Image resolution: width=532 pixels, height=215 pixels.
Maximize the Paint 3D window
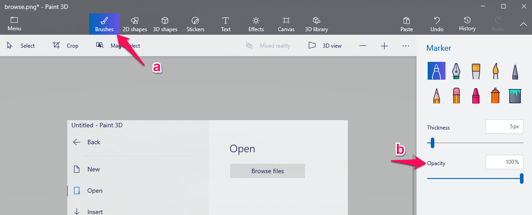pyautogui.click(x=503, y=6)
